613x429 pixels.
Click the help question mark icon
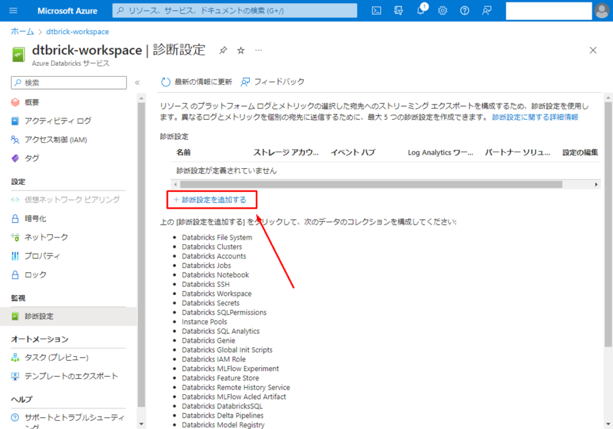point(465,11)
